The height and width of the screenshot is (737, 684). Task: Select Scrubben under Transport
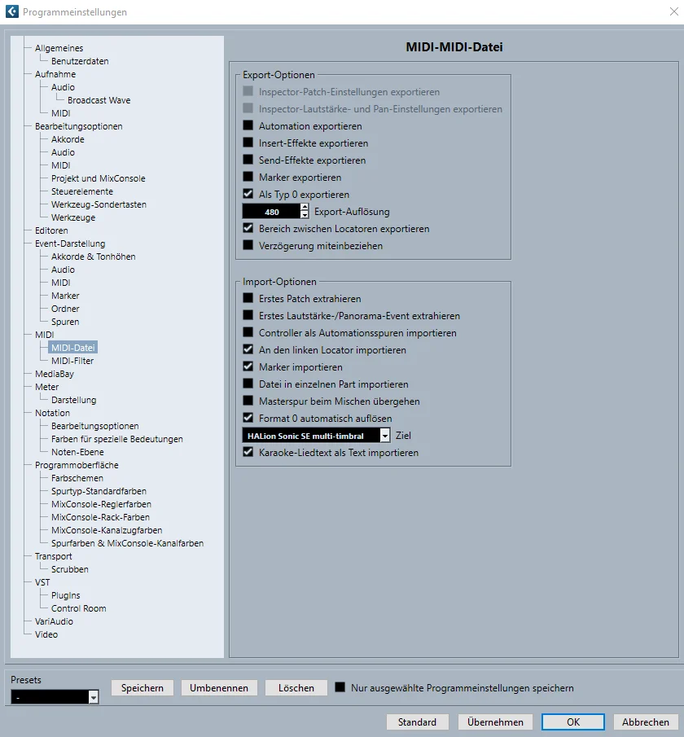[x=69, y=569]
